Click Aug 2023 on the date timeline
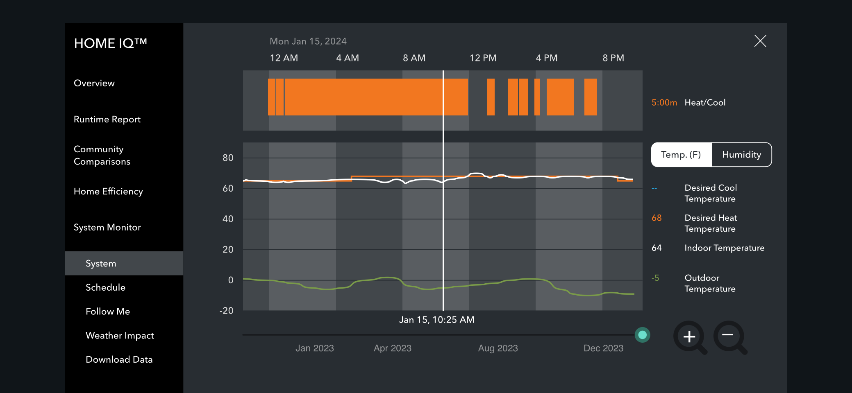 tap(498, 348)
